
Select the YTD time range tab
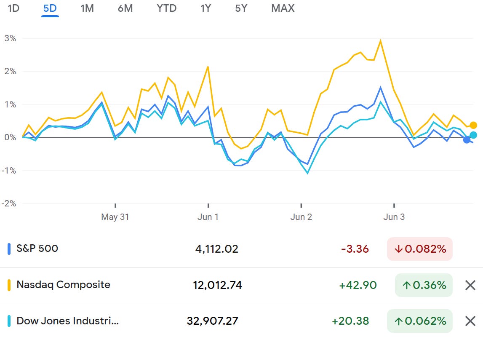[167, 8]
